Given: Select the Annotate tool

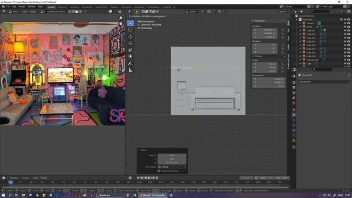Looking at the screenshot, I should pyautogui.click(x=130, y=64).
